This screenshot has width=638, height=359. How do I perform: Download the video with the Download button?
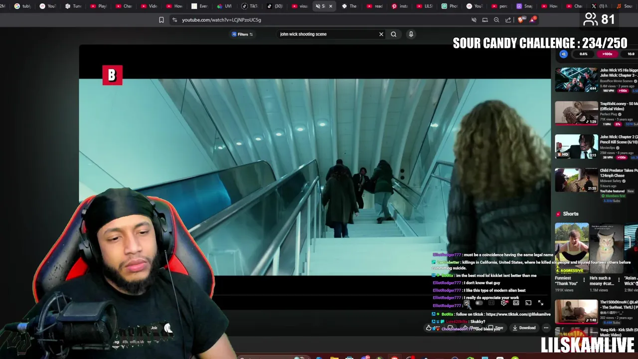[x=524, y=328]
